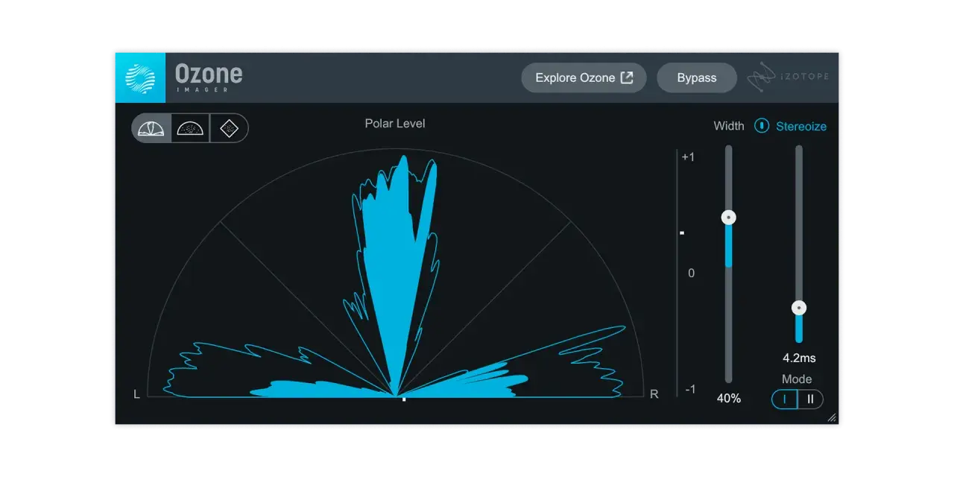Click the Width slider handle
954x477 pixels.
728,218
